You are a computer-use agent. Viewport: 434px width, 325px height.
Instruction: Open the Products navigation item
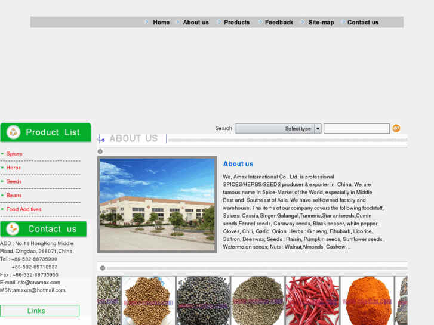click(x=236, y=23)
